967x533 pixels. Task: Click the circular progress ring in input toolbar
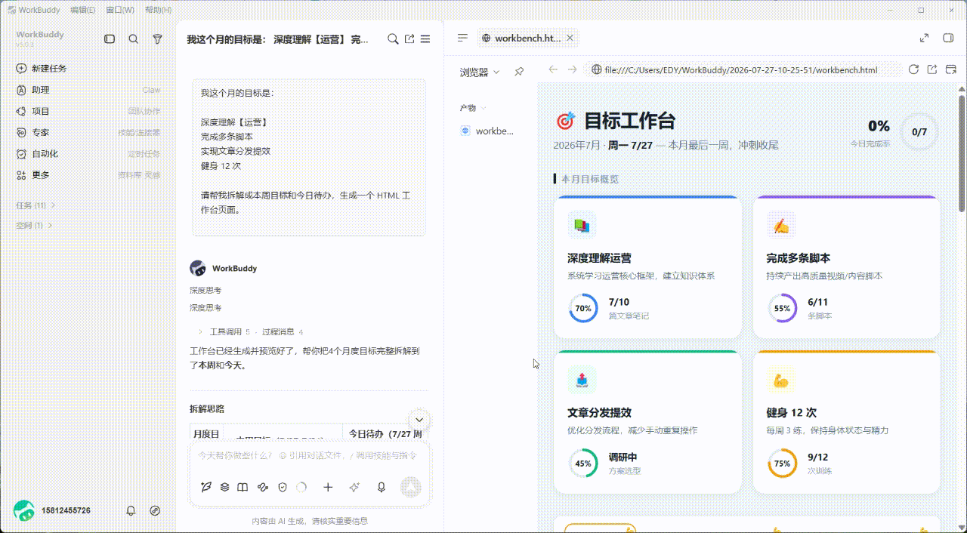tap(301, 488)
